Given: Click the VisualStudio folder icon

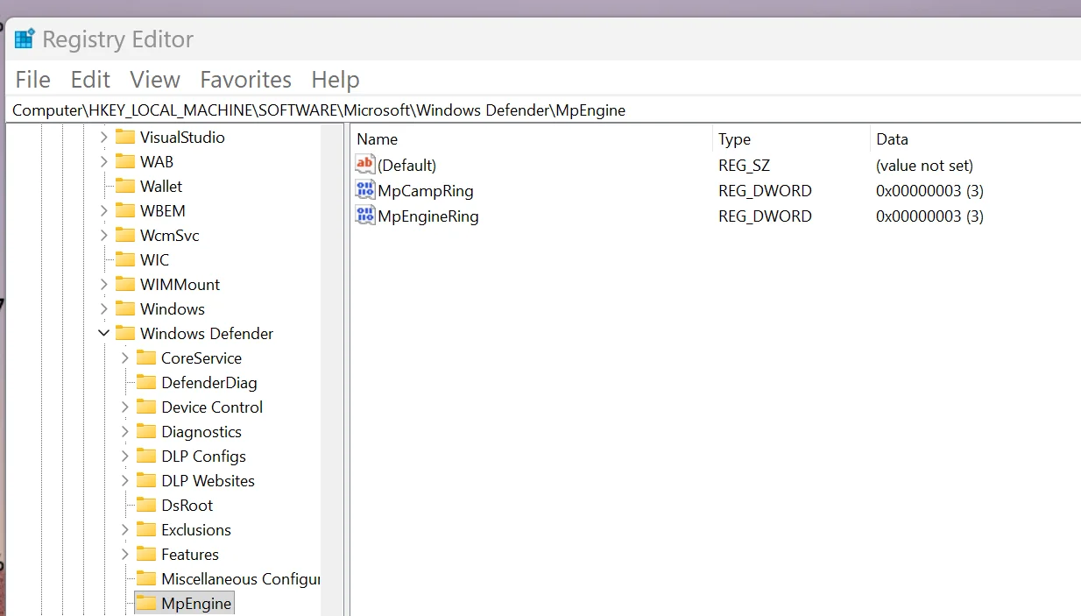Looking at the screenshot, I should [x=125, y=137].
